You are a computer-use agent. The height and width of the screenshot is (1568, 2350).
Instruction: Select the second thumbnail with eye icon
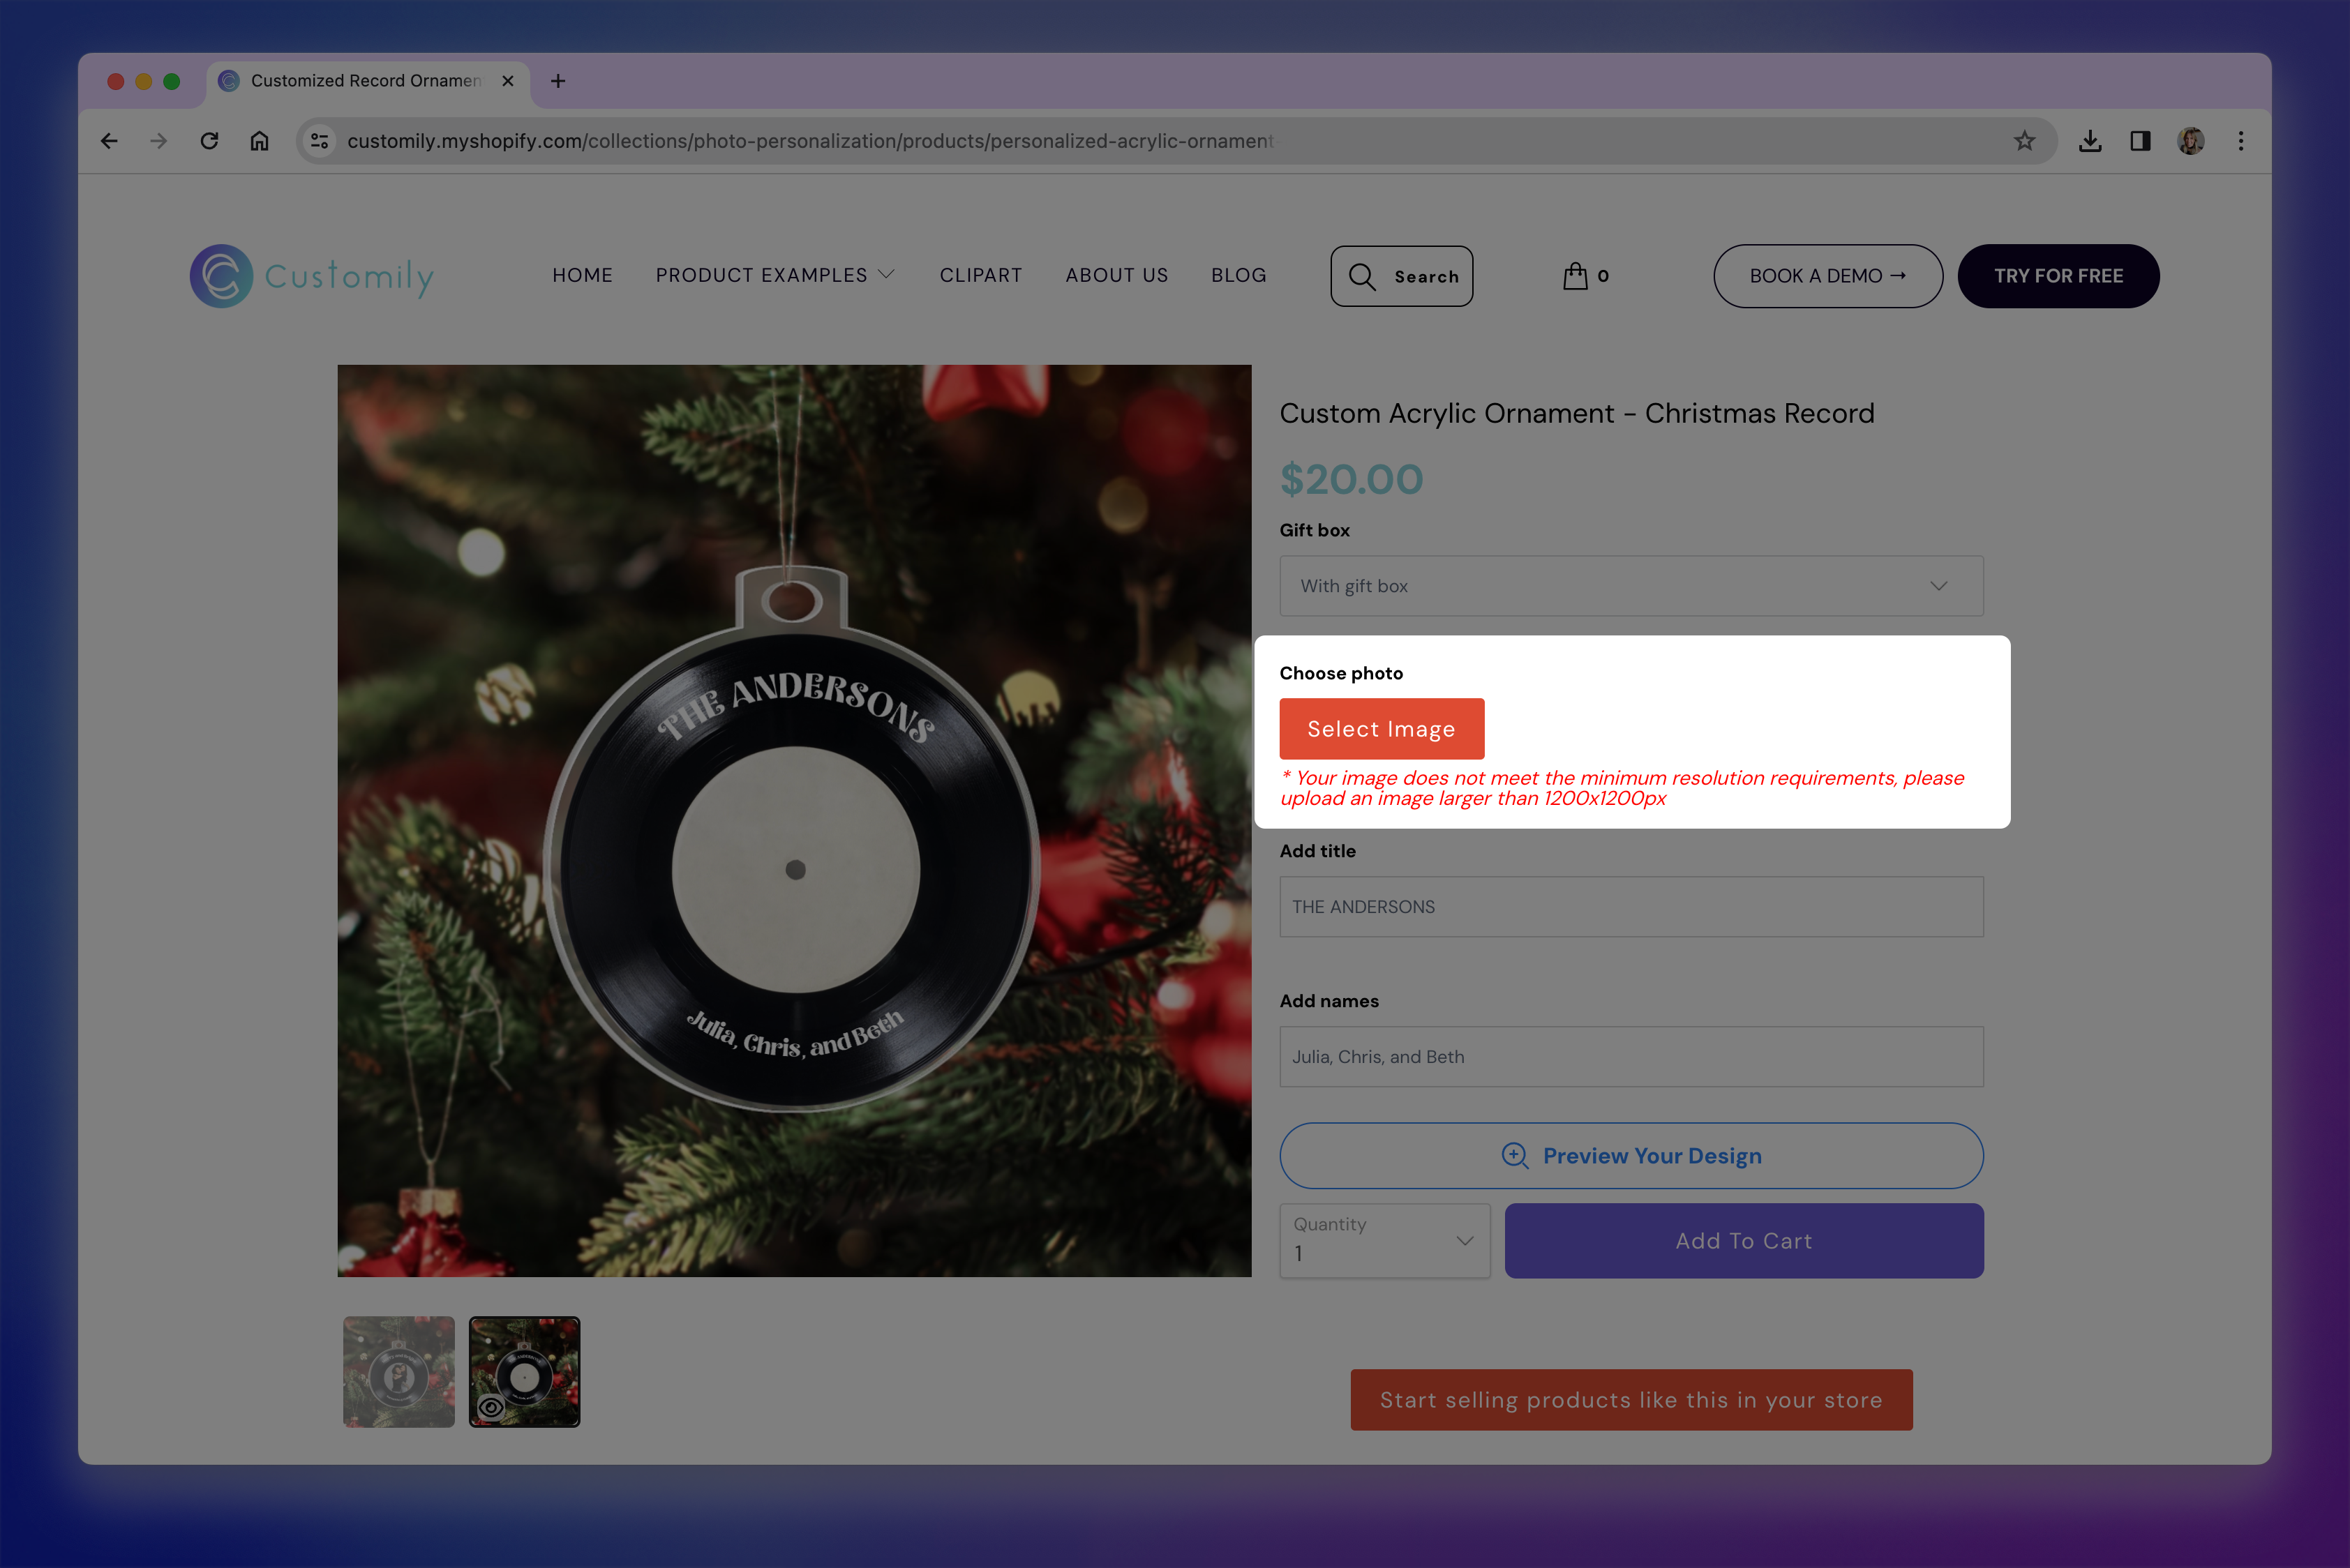[x=524, y=1372]
